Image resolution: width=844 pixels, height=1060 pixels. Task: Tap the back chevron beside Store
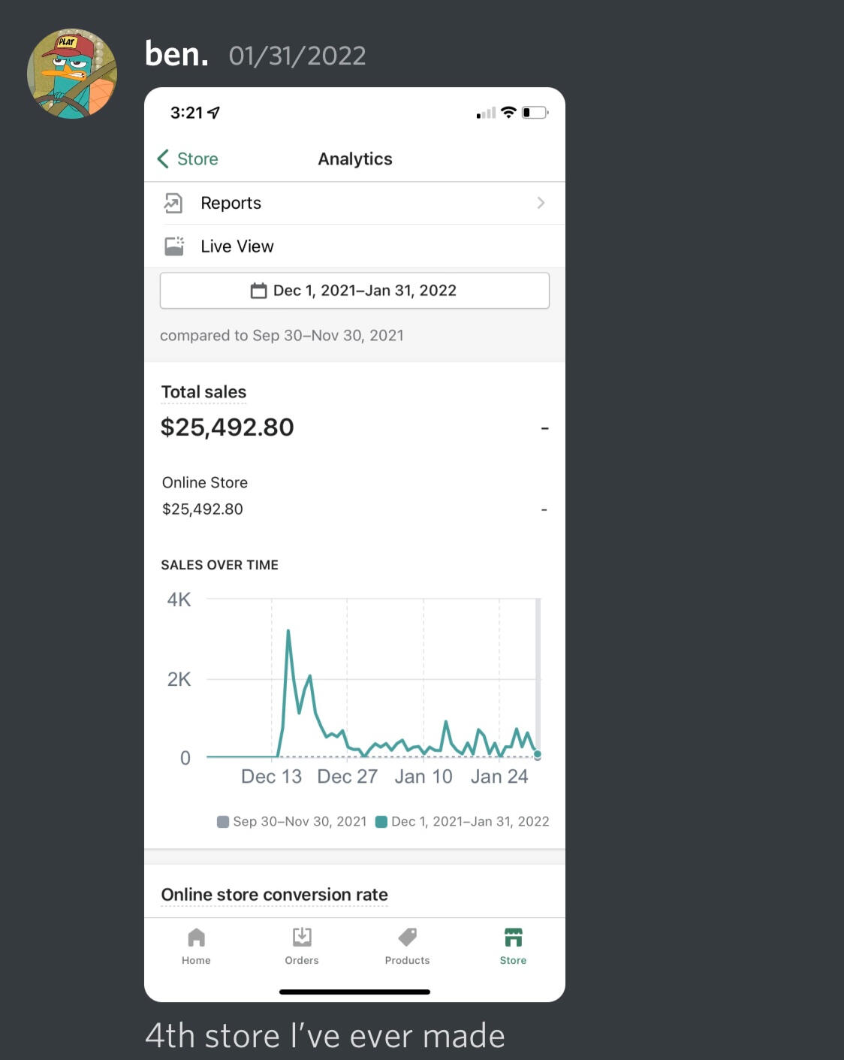click(163, 159)
